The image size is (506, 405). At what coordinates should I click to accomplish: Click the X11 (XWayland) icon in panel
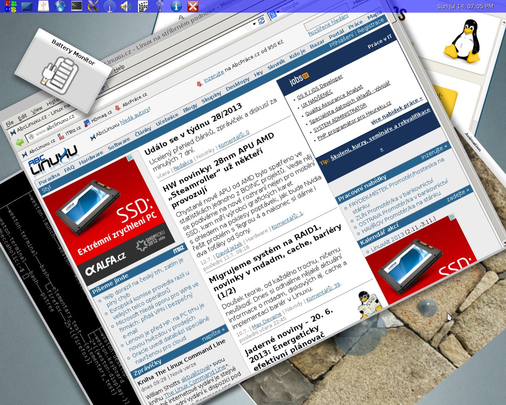[x=93, y=6]
